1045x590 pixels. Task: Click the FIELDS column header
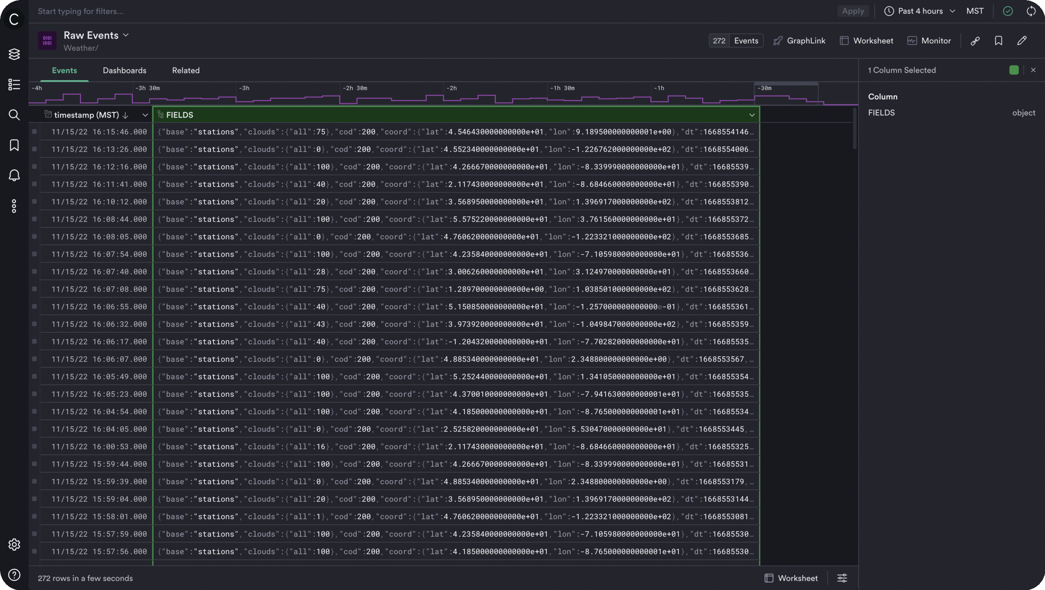click(x=456, y=115)
